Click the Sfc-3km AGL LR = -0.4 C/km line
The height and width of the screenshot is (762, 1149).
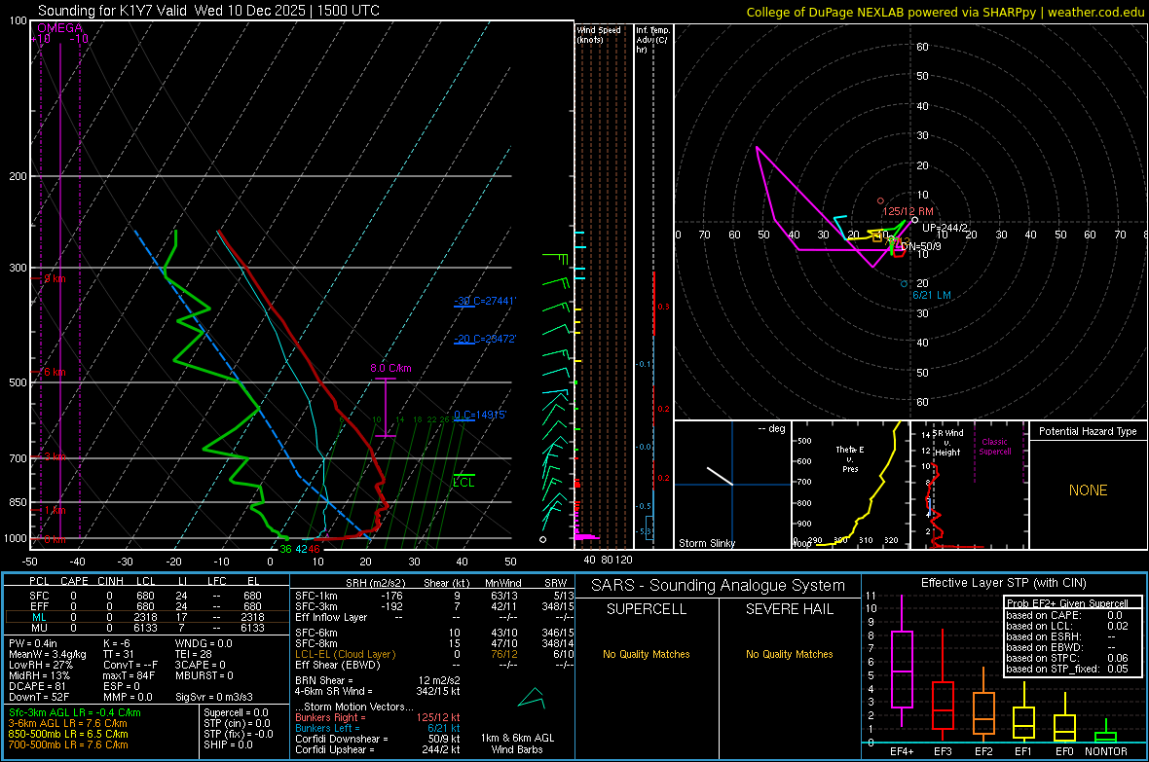pos(75,713)
